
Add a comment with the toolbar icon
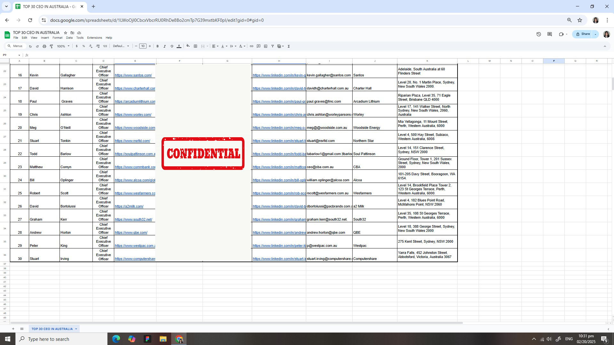pyautogui.click(x=259, y=46)
